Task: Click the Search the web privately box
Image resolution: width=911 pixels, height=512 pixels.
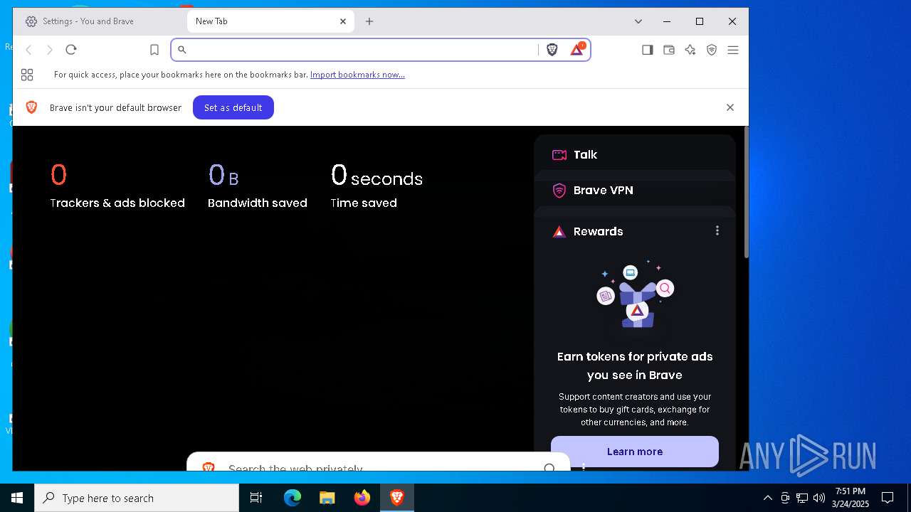Action: (379, 462)
